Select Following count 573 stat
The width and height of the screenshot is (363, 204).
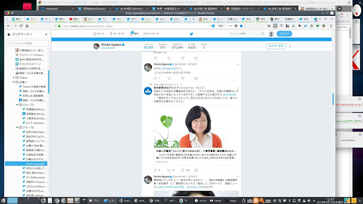coord(163,46)
